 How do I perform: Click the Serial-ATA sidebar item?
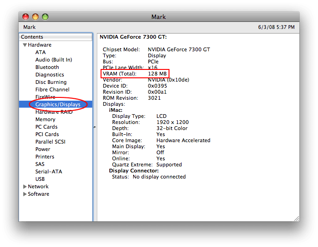[x=48, y=172]
